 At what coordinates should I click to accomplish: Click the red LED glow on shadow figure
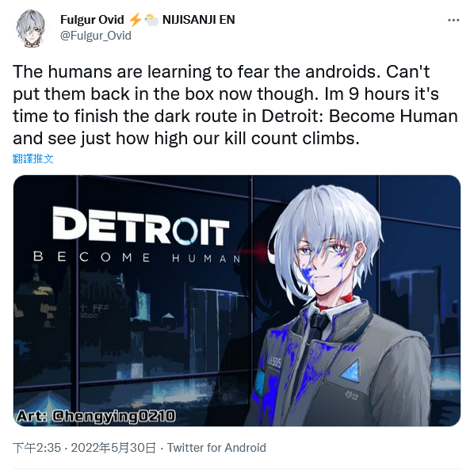[x=259, y=251]
